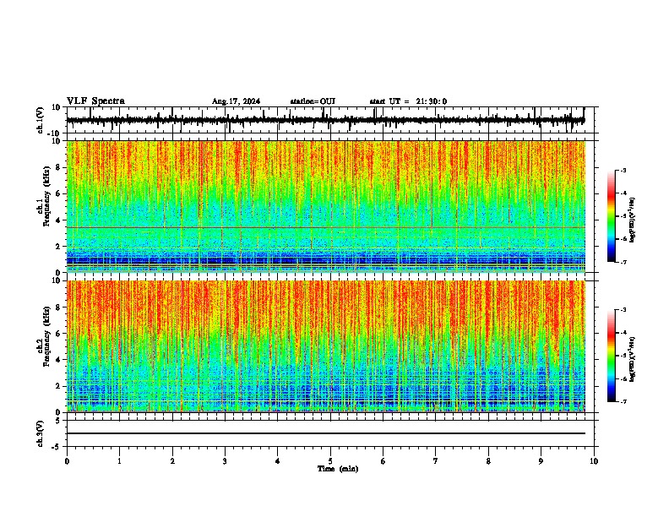Click the "ch.3(V)" axis label
The width and height of the screenshot is (669, 517).
(41, 434)
